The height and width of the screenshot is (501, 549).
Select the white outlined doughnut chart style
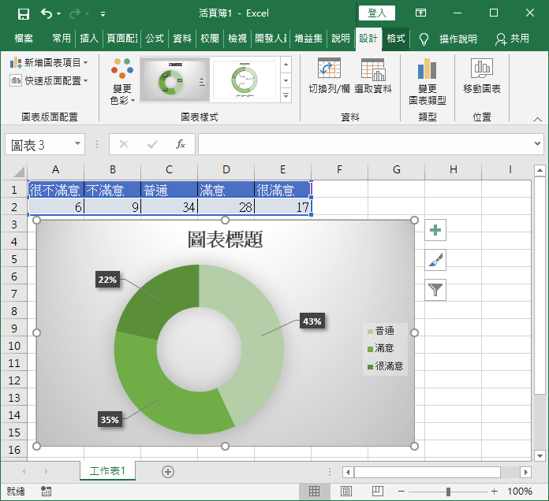point(245,80)
